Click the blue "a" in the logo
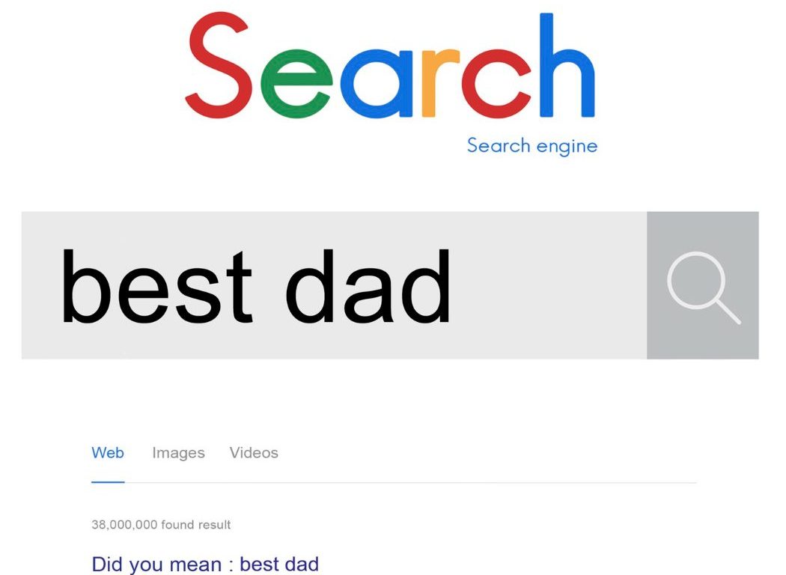786x575 pixels. click(379, 85)
